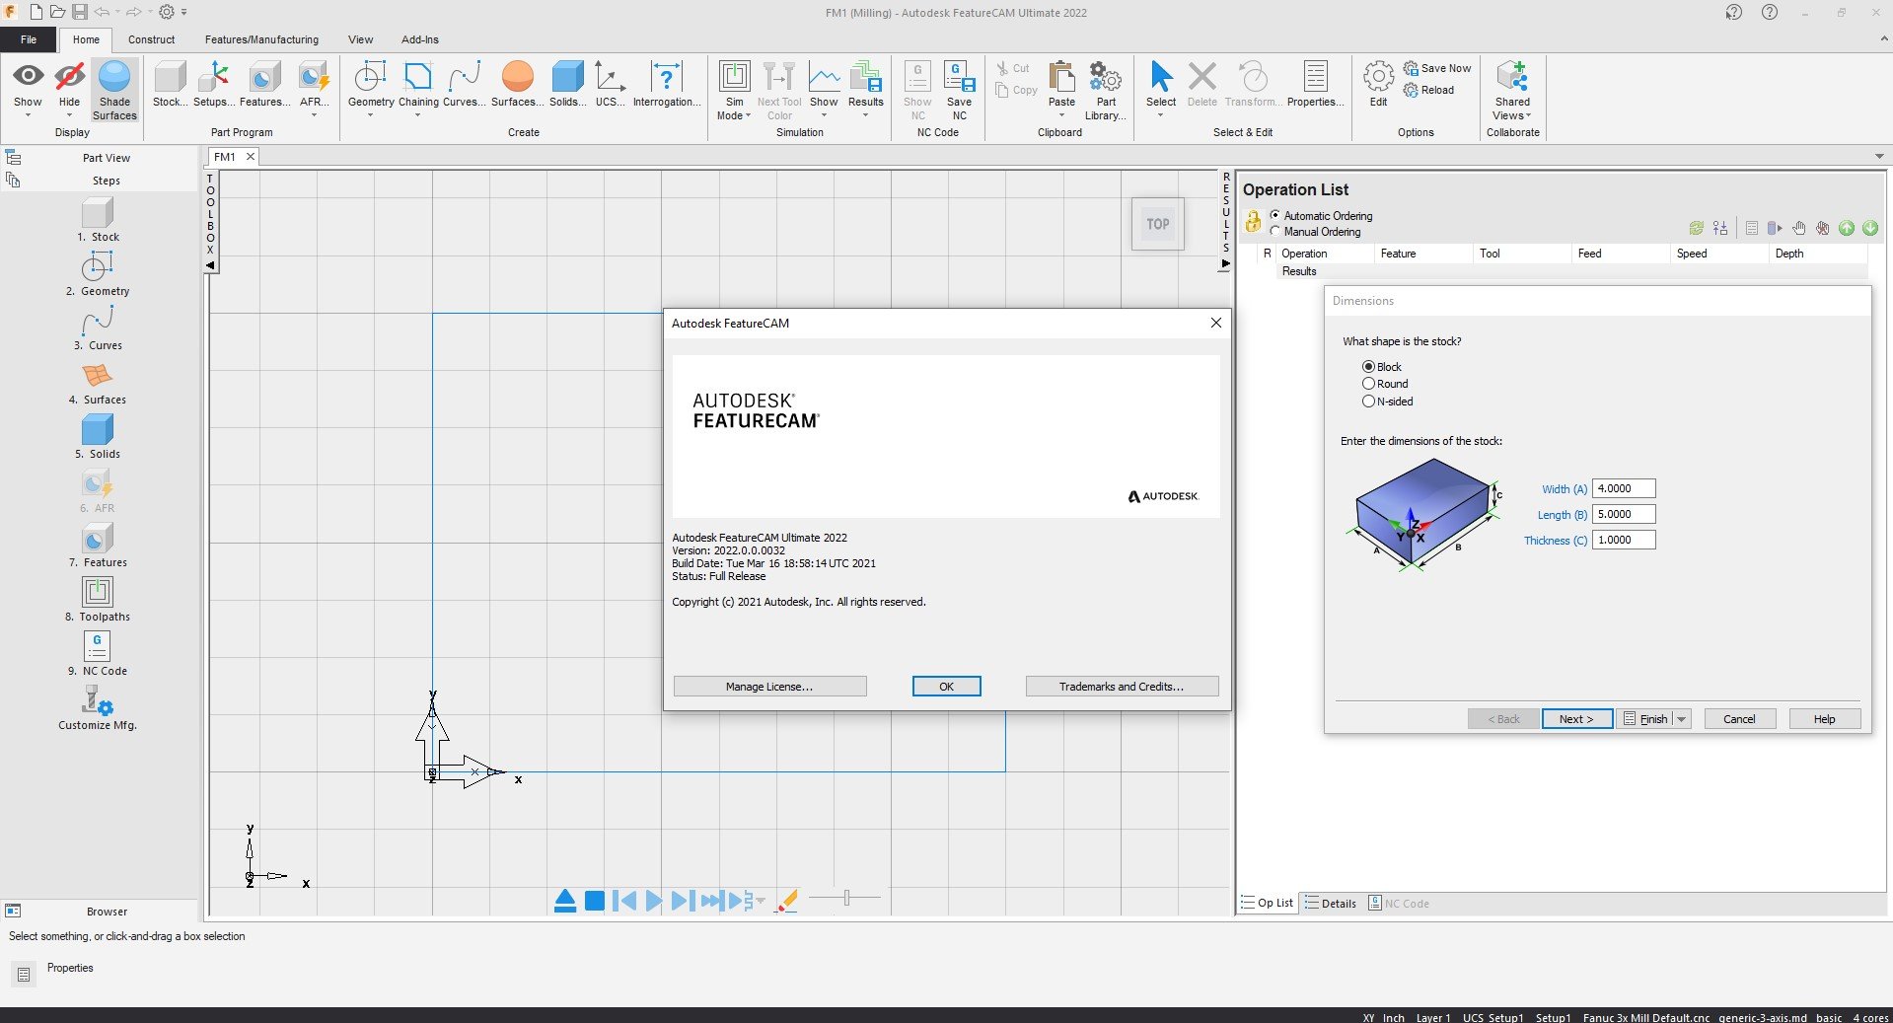Open the document tabs dropdown arrow
Viewport: 1893px width, 1023px height.
pos(1879,157)
